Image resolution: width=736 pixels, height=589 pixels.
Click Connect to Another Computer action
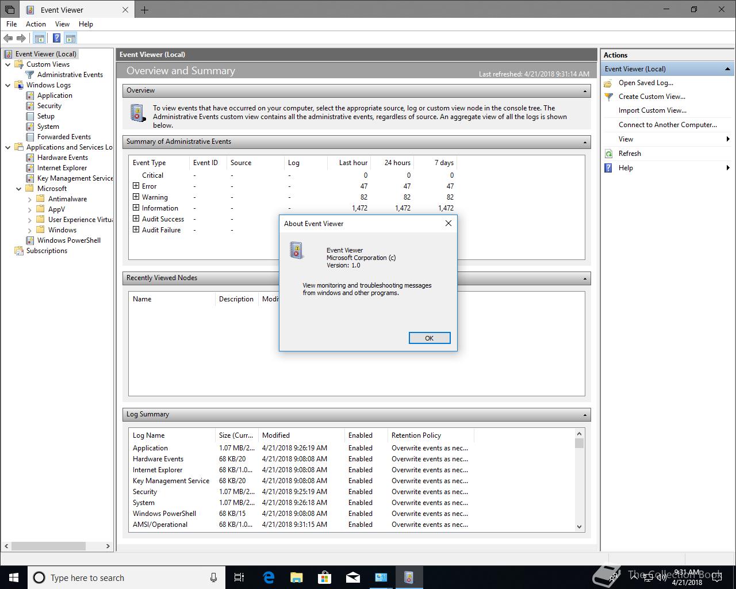(668, 125)
